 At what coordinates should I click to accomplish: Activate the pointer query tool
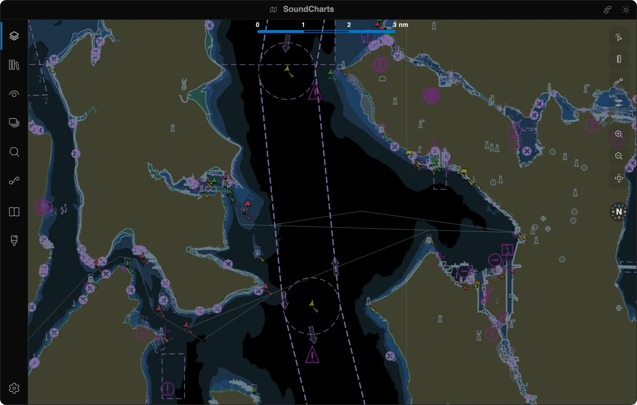tap(619, 37)
